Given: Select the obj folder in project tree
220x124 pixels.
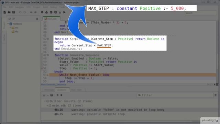Looking at the screenshot, I should tap(15, 32).
